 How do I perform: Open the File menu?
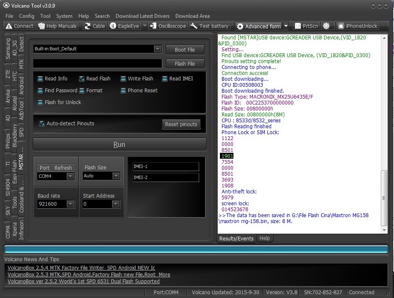pyautogui.click(x=9, y=16)
